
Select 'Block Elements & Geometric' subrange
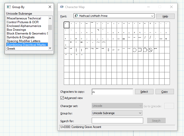pos(27,33)
